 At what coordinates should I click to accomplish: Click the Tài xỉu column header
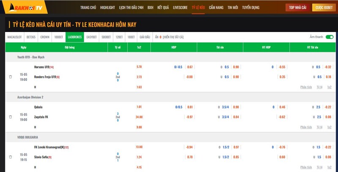tap(220, 47)
